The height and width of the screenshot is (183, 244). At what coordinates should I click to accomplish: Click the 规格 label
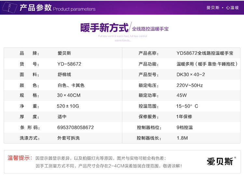pos(29,95)
